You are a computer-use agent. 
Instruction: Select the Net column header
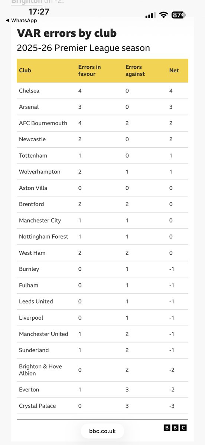pos(174,70)
